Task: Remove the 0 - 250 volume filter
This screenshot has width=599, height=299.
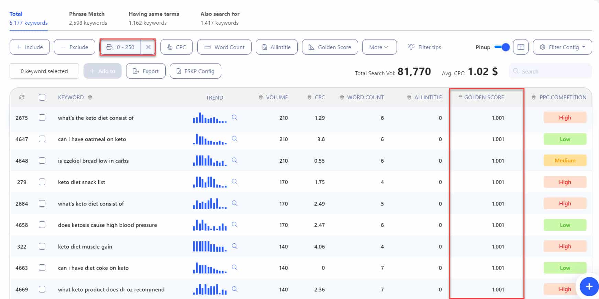Action: (148, 47)
